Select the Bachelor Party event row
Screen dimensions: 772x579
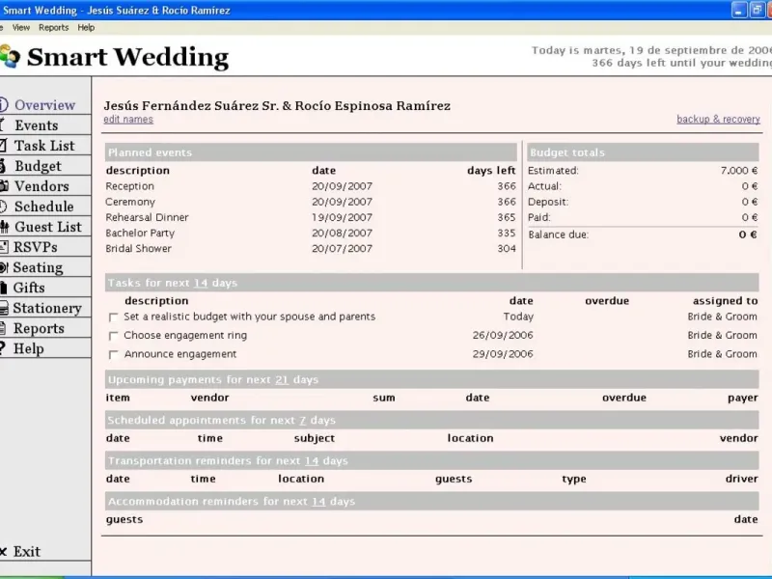(x=311, y=233)
